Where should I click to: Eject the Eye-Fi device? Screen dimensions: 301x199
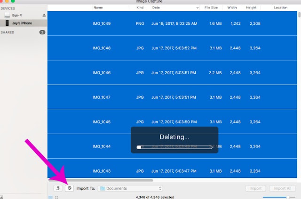pos(44,15)
